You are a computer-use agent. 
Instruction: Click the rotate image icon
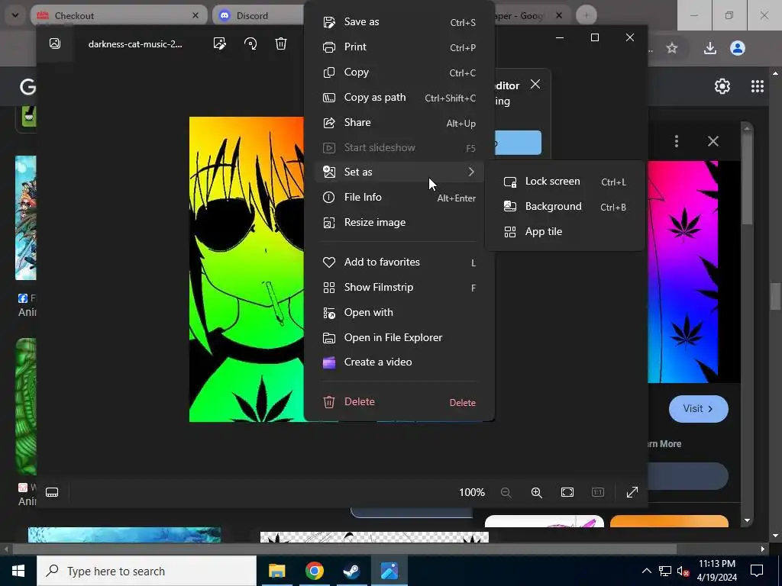[x=250, y=43]
